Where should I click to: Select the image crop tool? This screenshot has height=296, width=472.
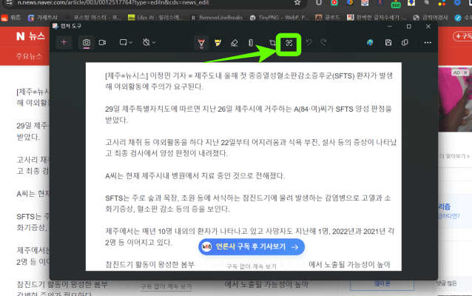pos(272,43)
